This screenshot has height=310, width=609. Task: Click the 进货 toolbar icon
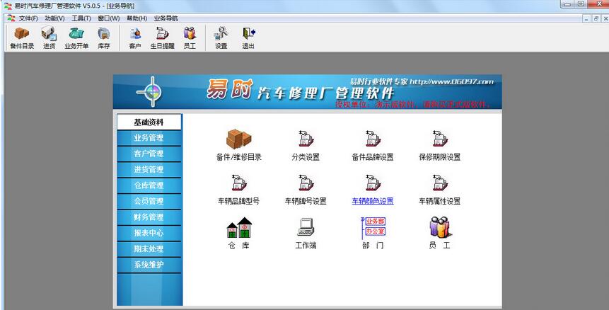[50, 38]
